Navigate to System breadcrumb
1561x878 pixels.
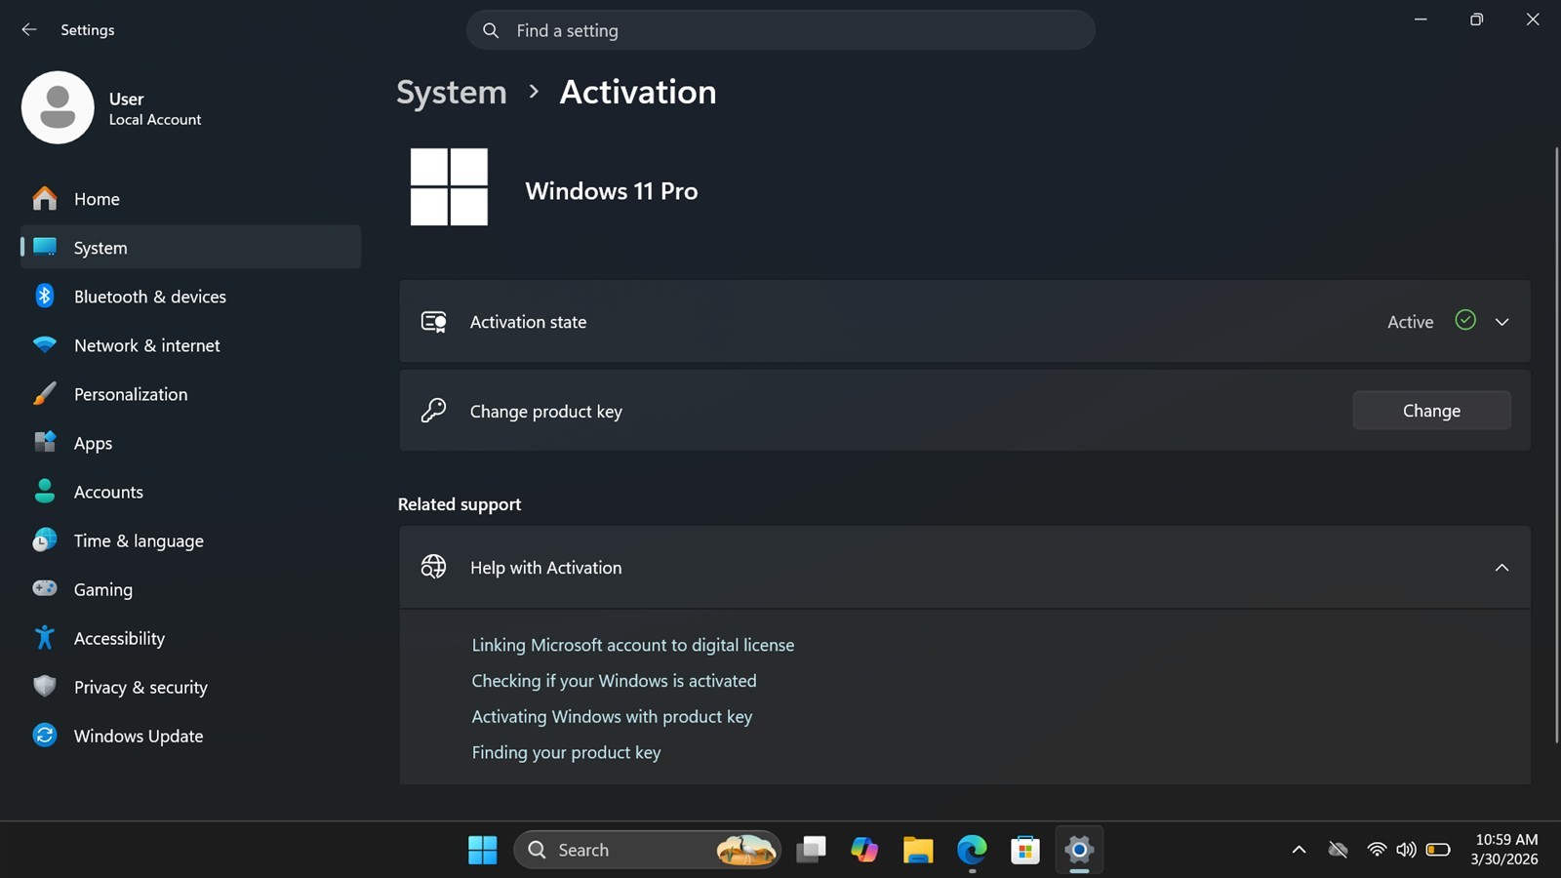[x=452, y=93]
